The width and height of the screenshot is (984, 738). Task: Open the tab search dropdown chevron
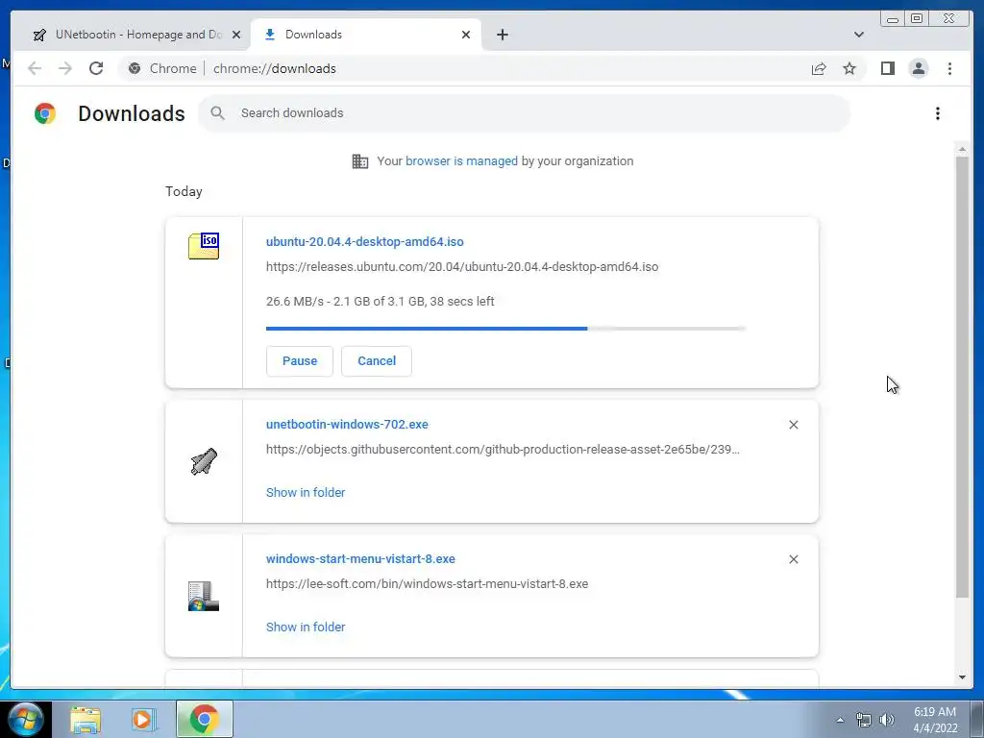858,35
